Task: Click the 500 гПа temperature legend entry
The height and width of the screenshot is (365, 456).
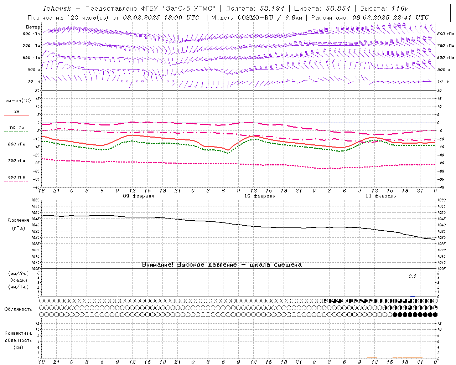Action: [x=17, y=177]
